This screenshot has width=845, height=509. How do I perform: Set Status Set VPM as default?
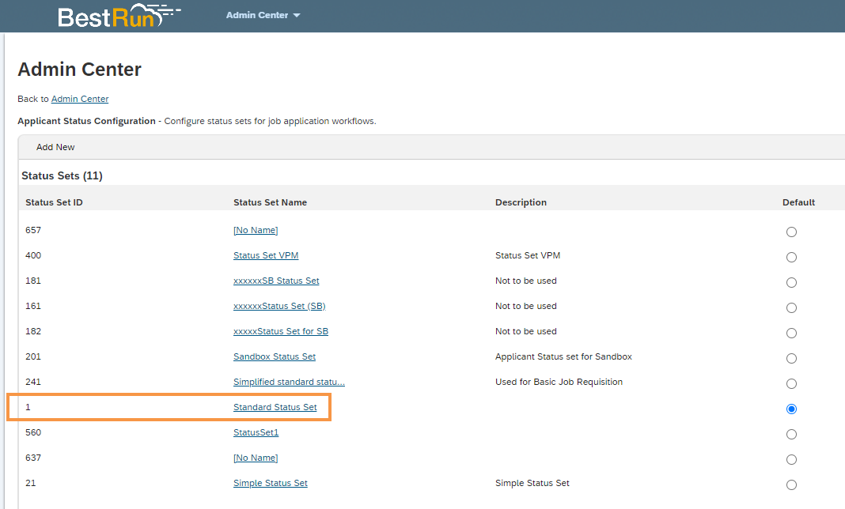click(791, 257)
